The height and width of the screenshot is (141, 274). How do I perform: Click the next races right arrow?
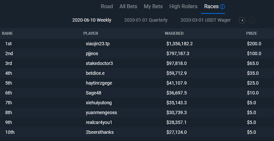point(252,20)
